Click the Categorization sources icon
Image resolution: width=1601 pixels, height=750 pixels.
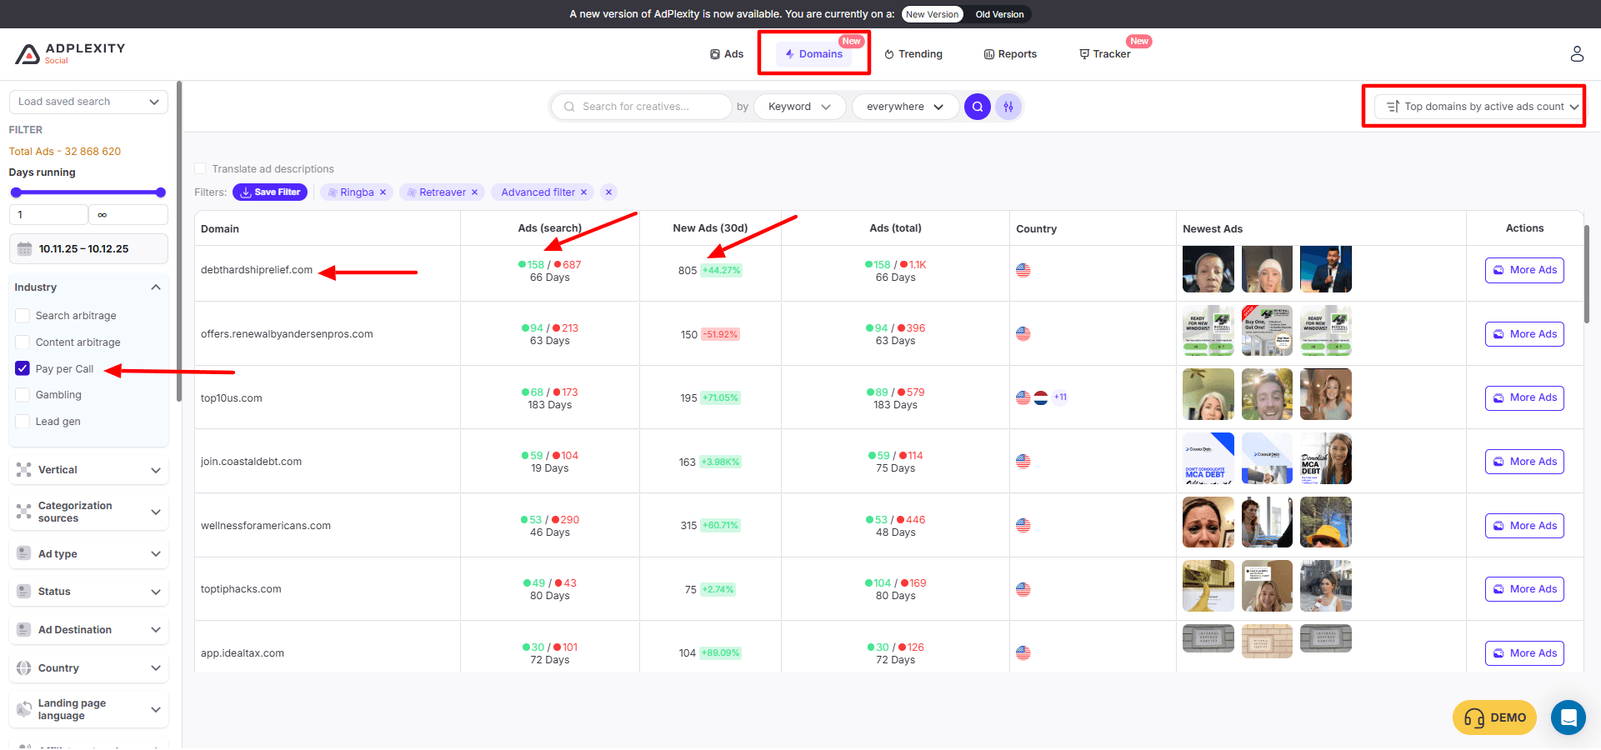[24, 512]
